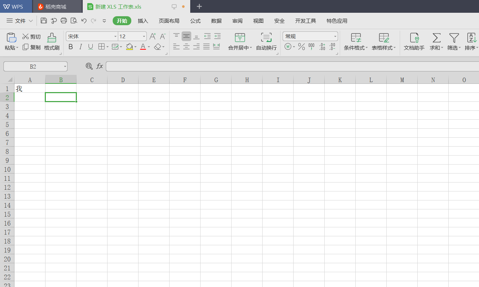Click the new tab plus button
The width and height of the screenshot is (479, 287).
pos(199,7)
